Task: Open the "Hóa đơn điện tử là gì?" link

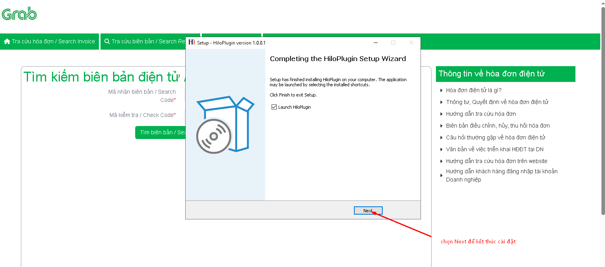Action: click(473, 90)
